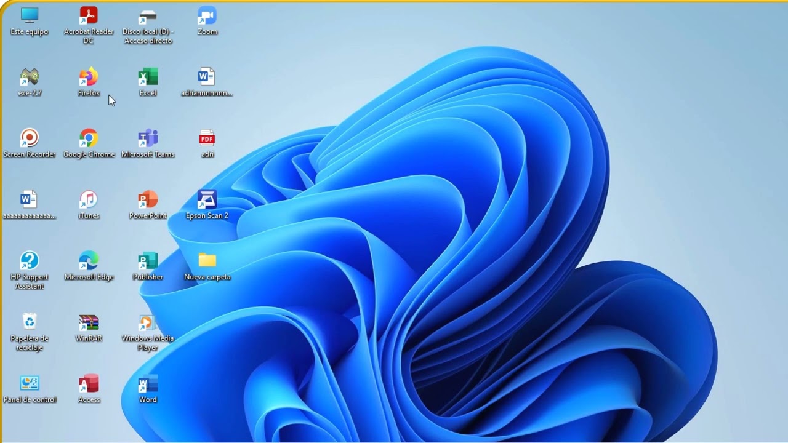Image resolution: width=788 pixels, height=443 pixels.
Task: Open Acrobat Reader DC shortcut
Action: [x=89, y=25]
